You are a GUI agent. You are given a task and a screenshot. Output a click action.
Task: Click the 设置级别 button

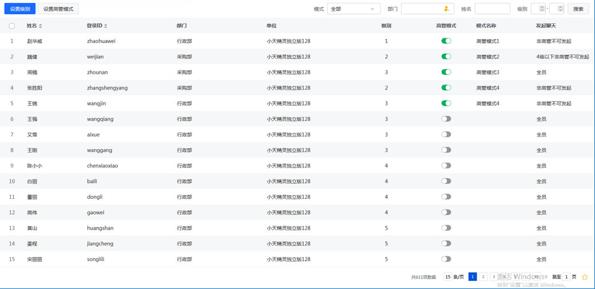tap(20, 9)
